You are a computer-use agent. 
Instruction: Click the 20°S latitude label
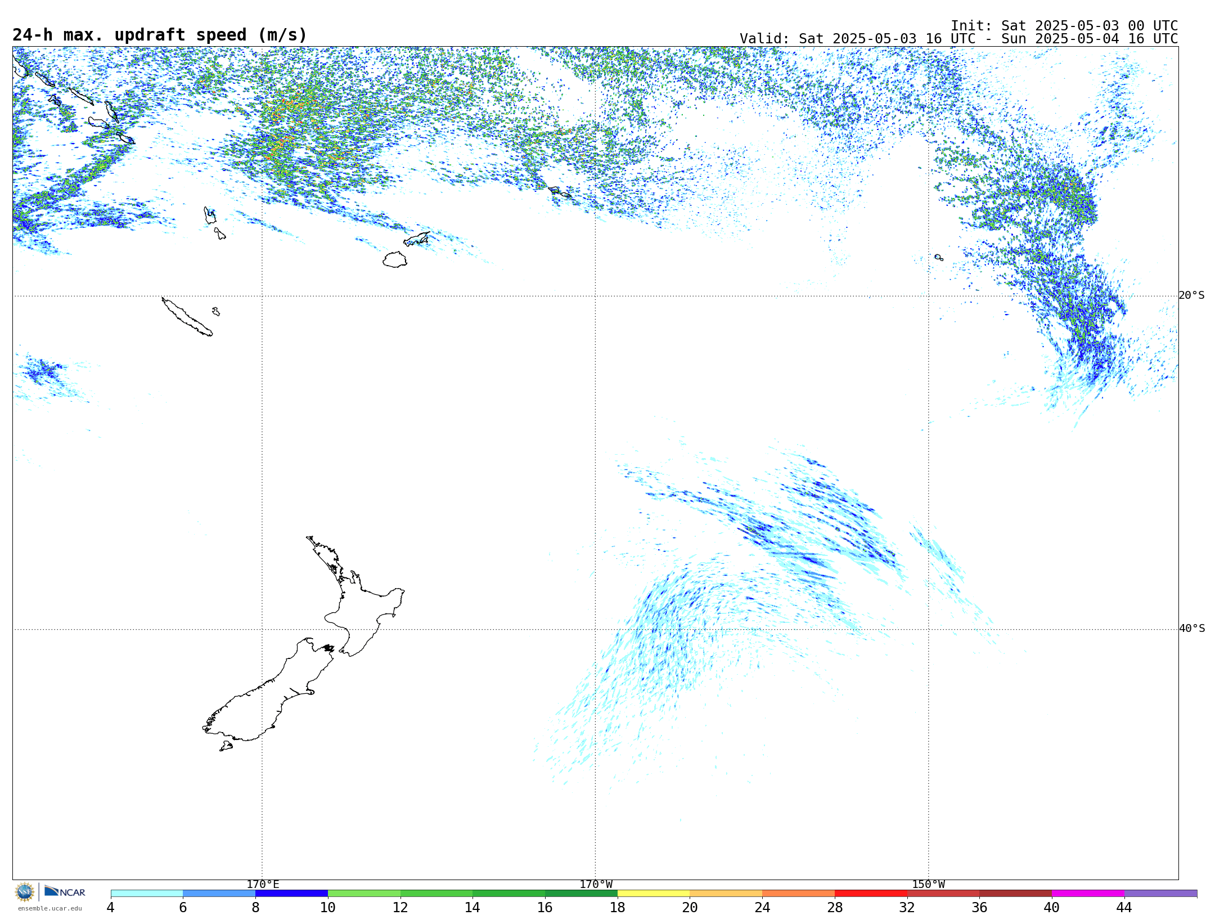pos(1192,295)
